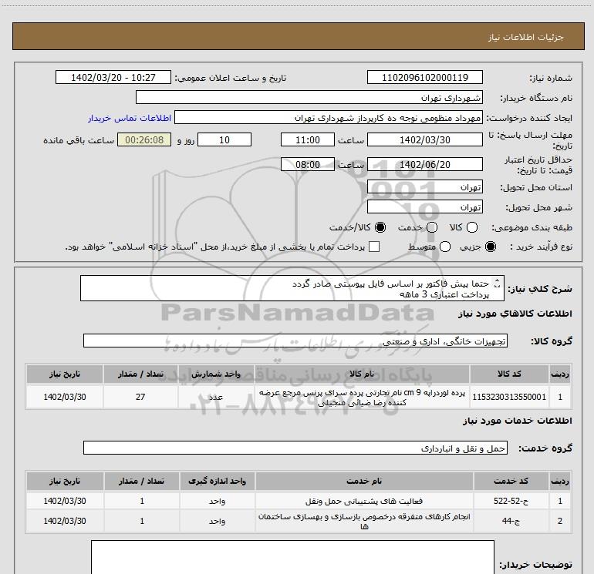Click goods code 115323031355​0001 cell
Viewport: 594px width, 574px height.
pos(509,397)
